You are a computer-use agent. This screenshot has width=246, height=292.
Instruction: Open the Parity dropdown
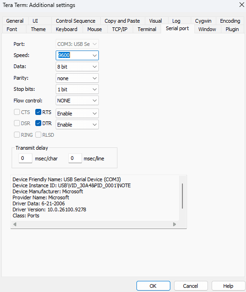tap(77, 78)
